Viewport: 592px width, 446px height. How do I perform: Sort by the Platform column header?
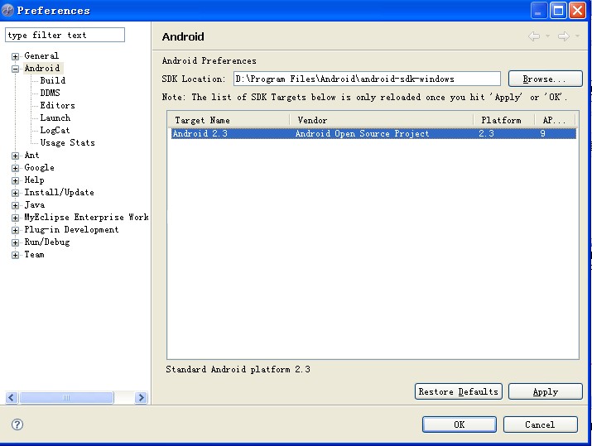point(504,120)
